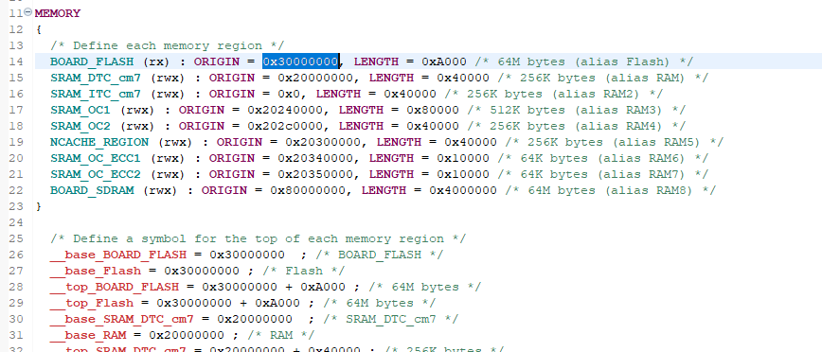Image resolution: width=822 pixels, height=352 pixels.
Task: Click __base_SRAM_DTC_cm7 symbol on line 30
Action: pyautogui.click(x=122, y=319)
